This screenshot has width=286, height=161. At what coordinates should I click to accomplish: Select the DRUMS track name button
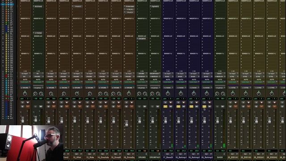142,157
